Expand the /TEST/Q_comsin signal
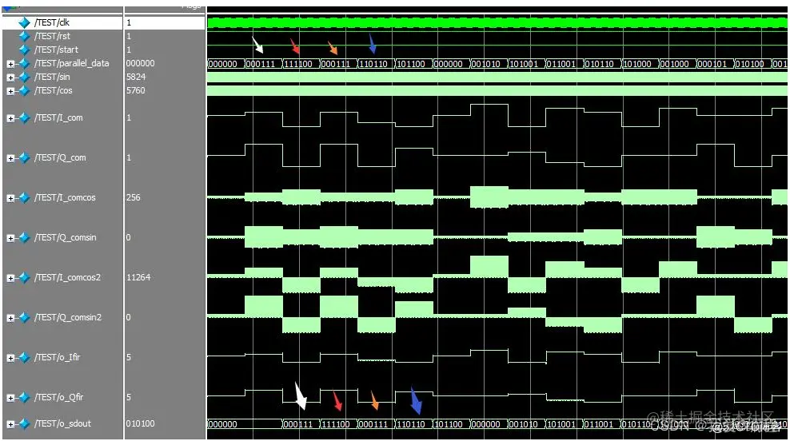The image size is (790, 441). click(x=10, y=238)
